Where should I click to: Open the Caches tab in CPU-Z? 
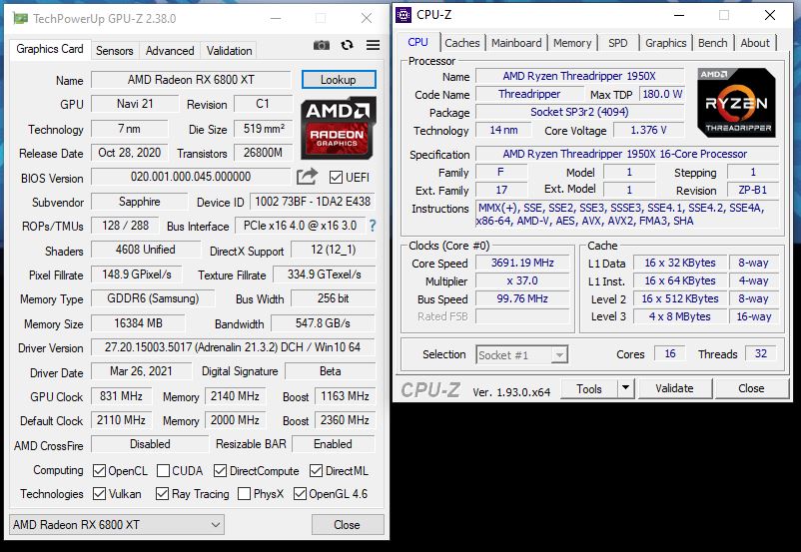(461, 43)
